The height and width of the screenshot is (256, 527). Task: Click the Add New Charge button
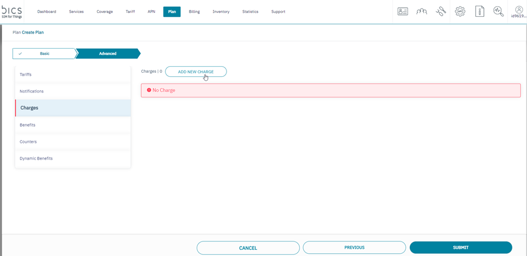pyautogui.click(x=196, y=72)
